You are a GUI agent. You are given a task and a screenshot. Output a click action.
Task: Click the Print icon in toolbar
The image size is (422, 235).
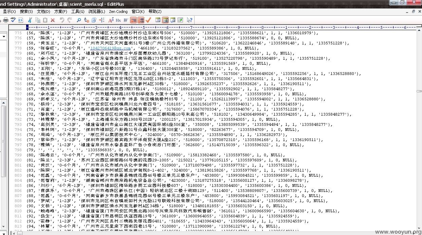(6, 20)
